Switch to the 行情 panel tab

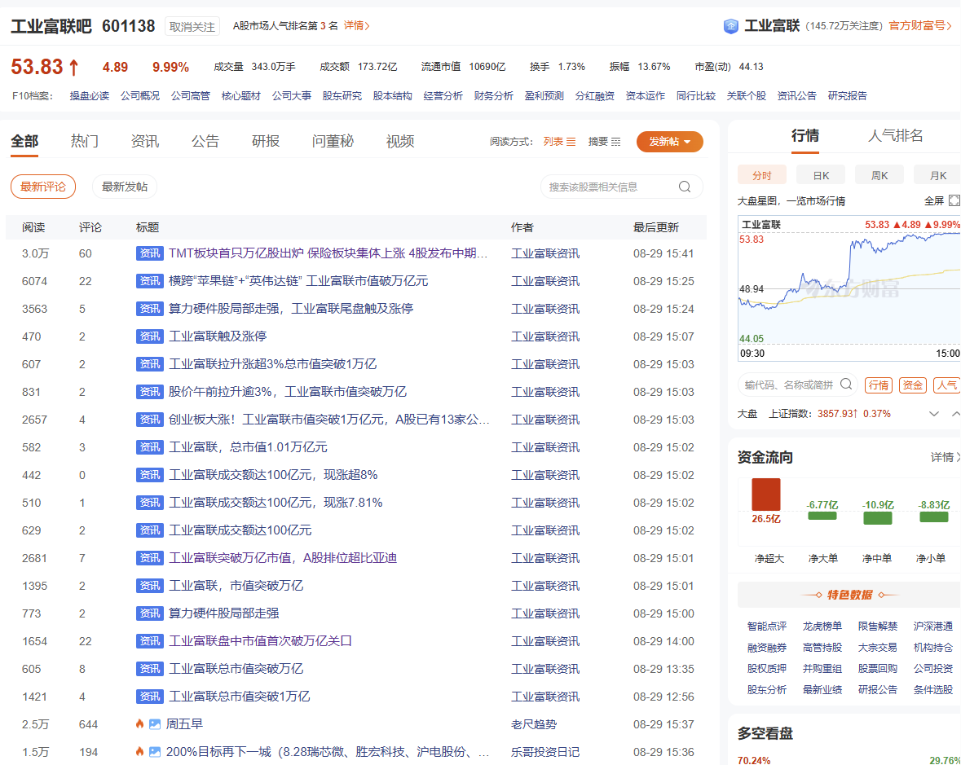(805, 136)
